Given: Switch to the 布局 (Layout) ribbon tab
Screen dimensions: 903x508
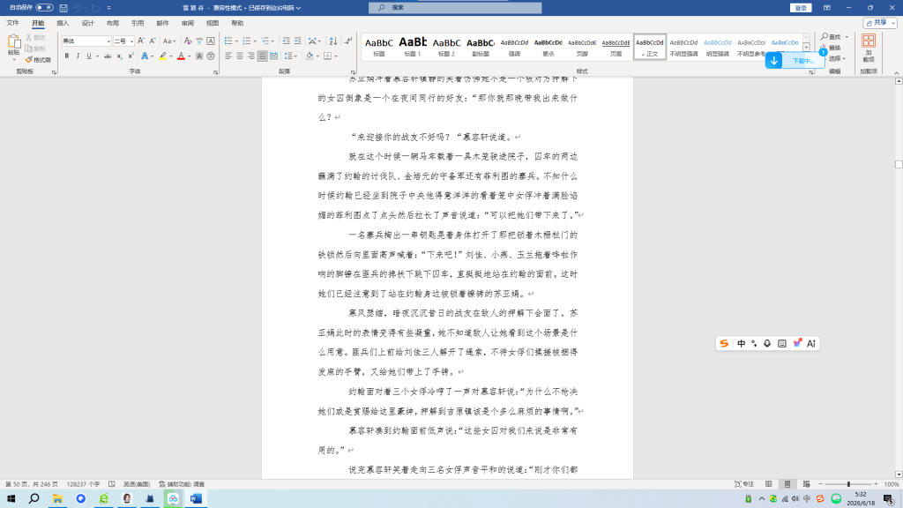Looking at the screenshot, I should 112,23.
